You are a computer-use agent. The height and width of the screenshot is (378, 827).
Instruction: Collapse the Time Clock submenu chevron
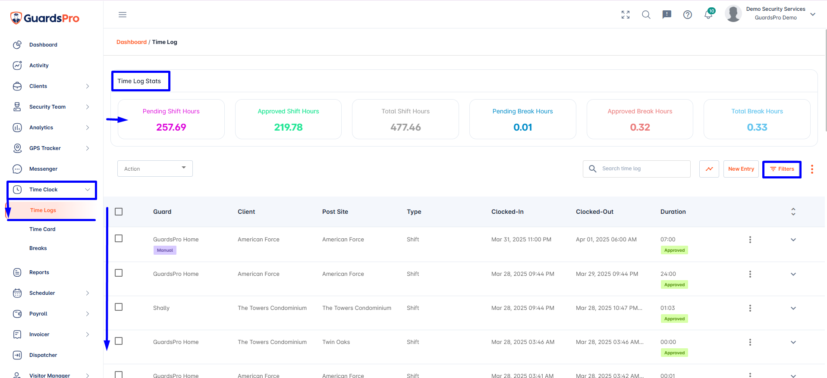[x=88, y=190]
